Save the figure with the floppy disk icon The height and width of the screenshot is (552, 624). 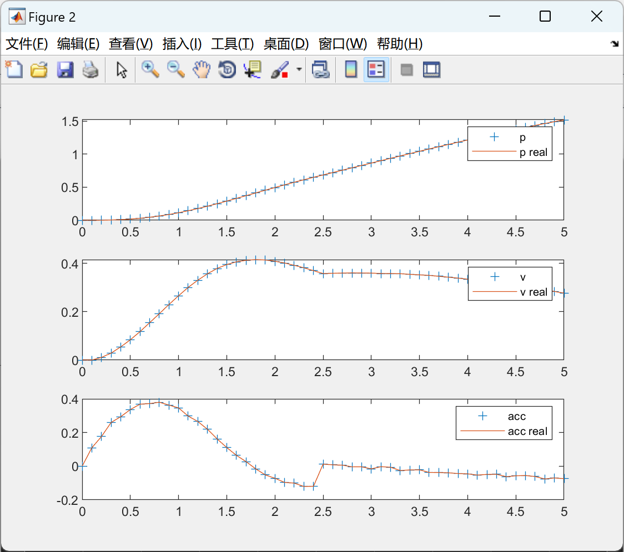(65, 69)
